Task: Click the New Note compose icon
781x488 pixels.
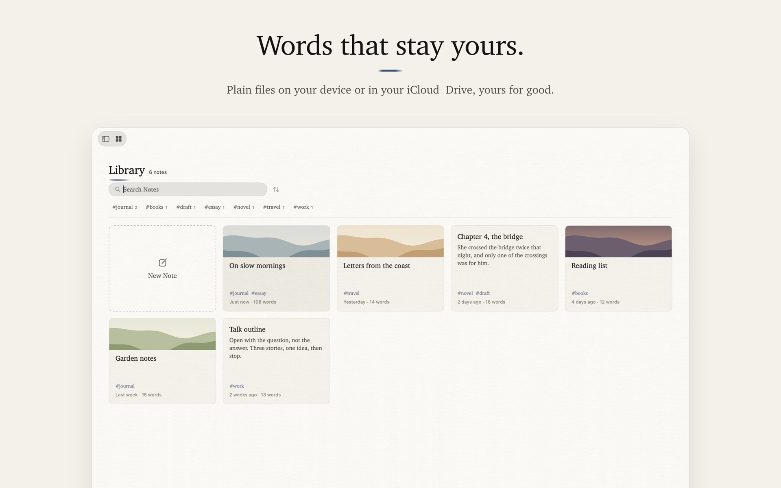Action: point(162,263)
